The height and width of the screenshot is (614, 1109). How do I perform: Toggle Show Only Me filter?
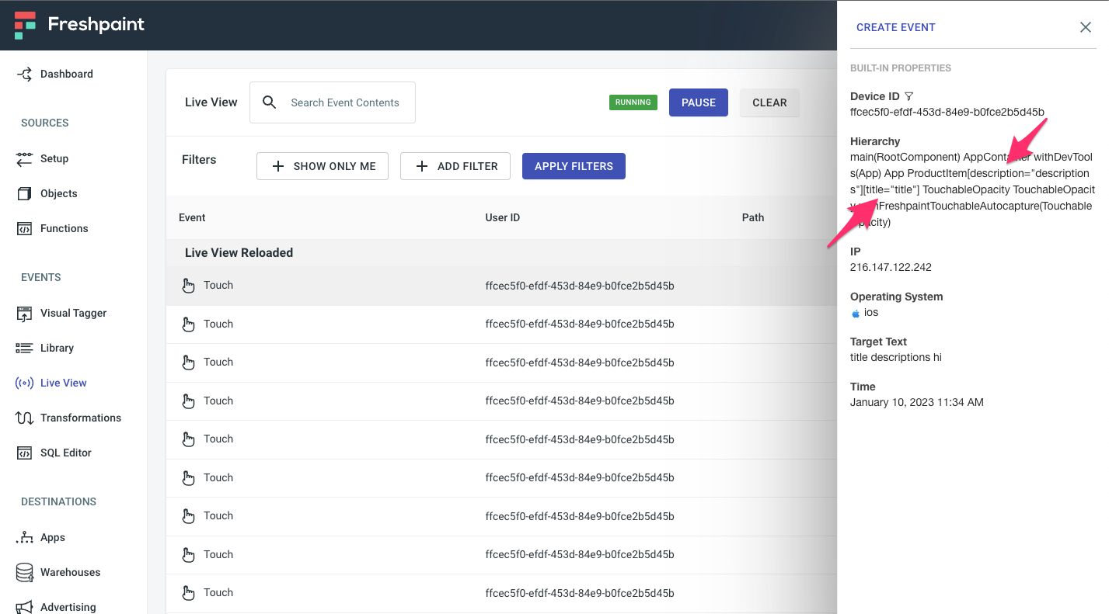click(323, 166)
